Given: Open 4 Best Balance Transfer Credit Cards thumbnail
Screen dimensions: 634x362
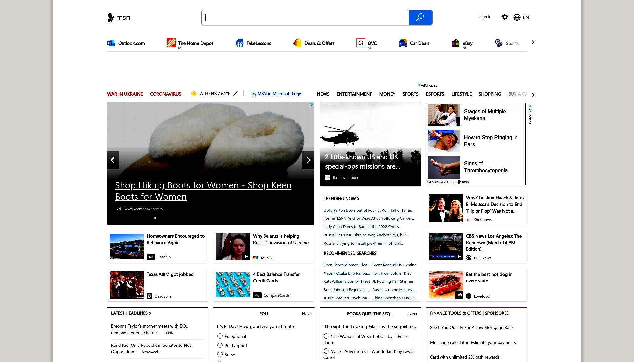Looking at the screenshot, I should click(x=233, y=285).
